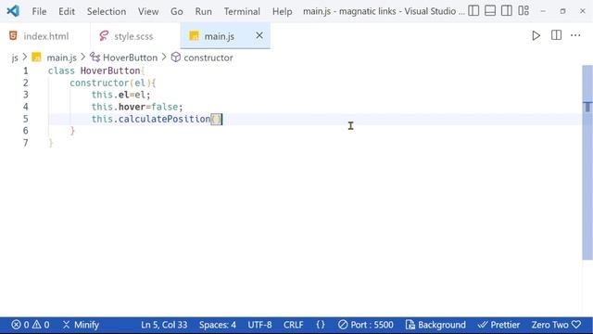This screenshot has height=334, width=593.
Task: Click calculatePosition on line 5
Action: pyautogui.click(x=165, y=119)
